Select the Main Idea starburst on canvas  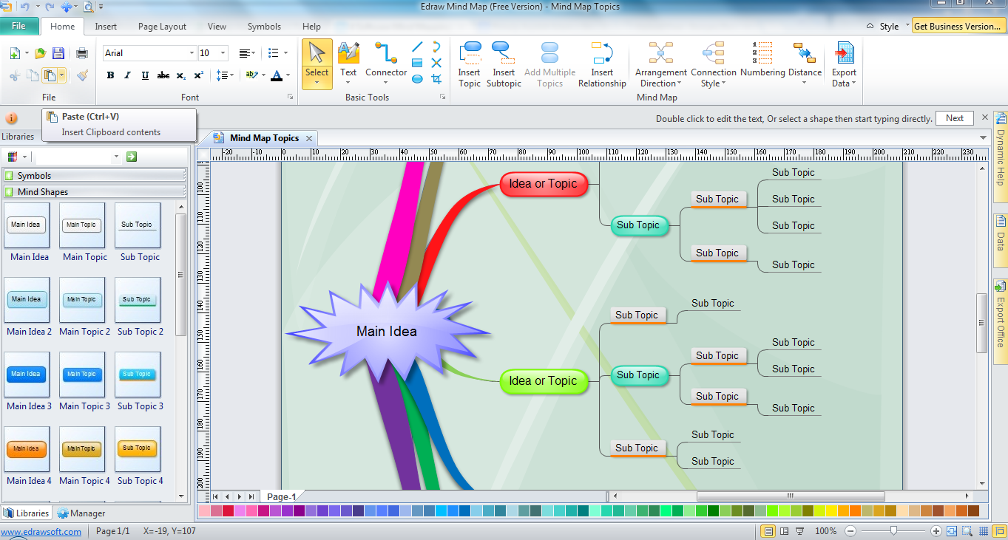coord(387,332)
